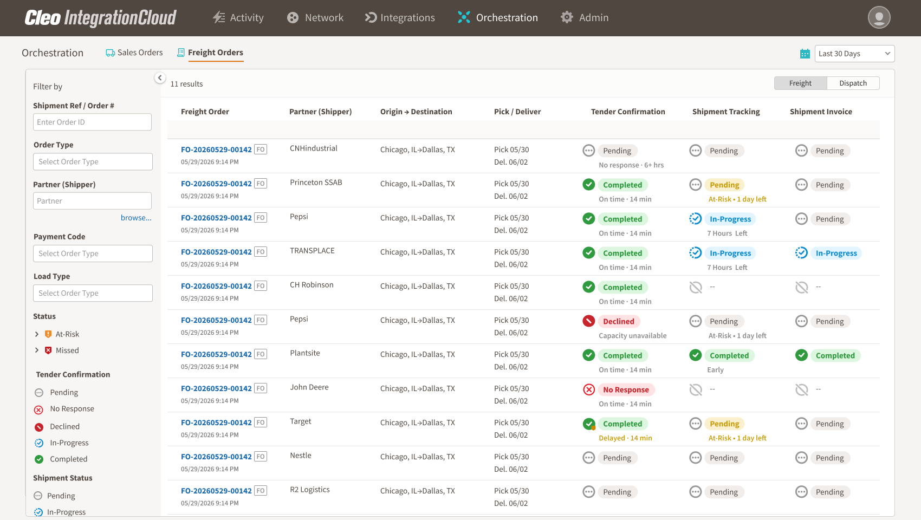
Task: Click the browse... link under Partner
Action: pyautogui.click(x=136, y=218)
